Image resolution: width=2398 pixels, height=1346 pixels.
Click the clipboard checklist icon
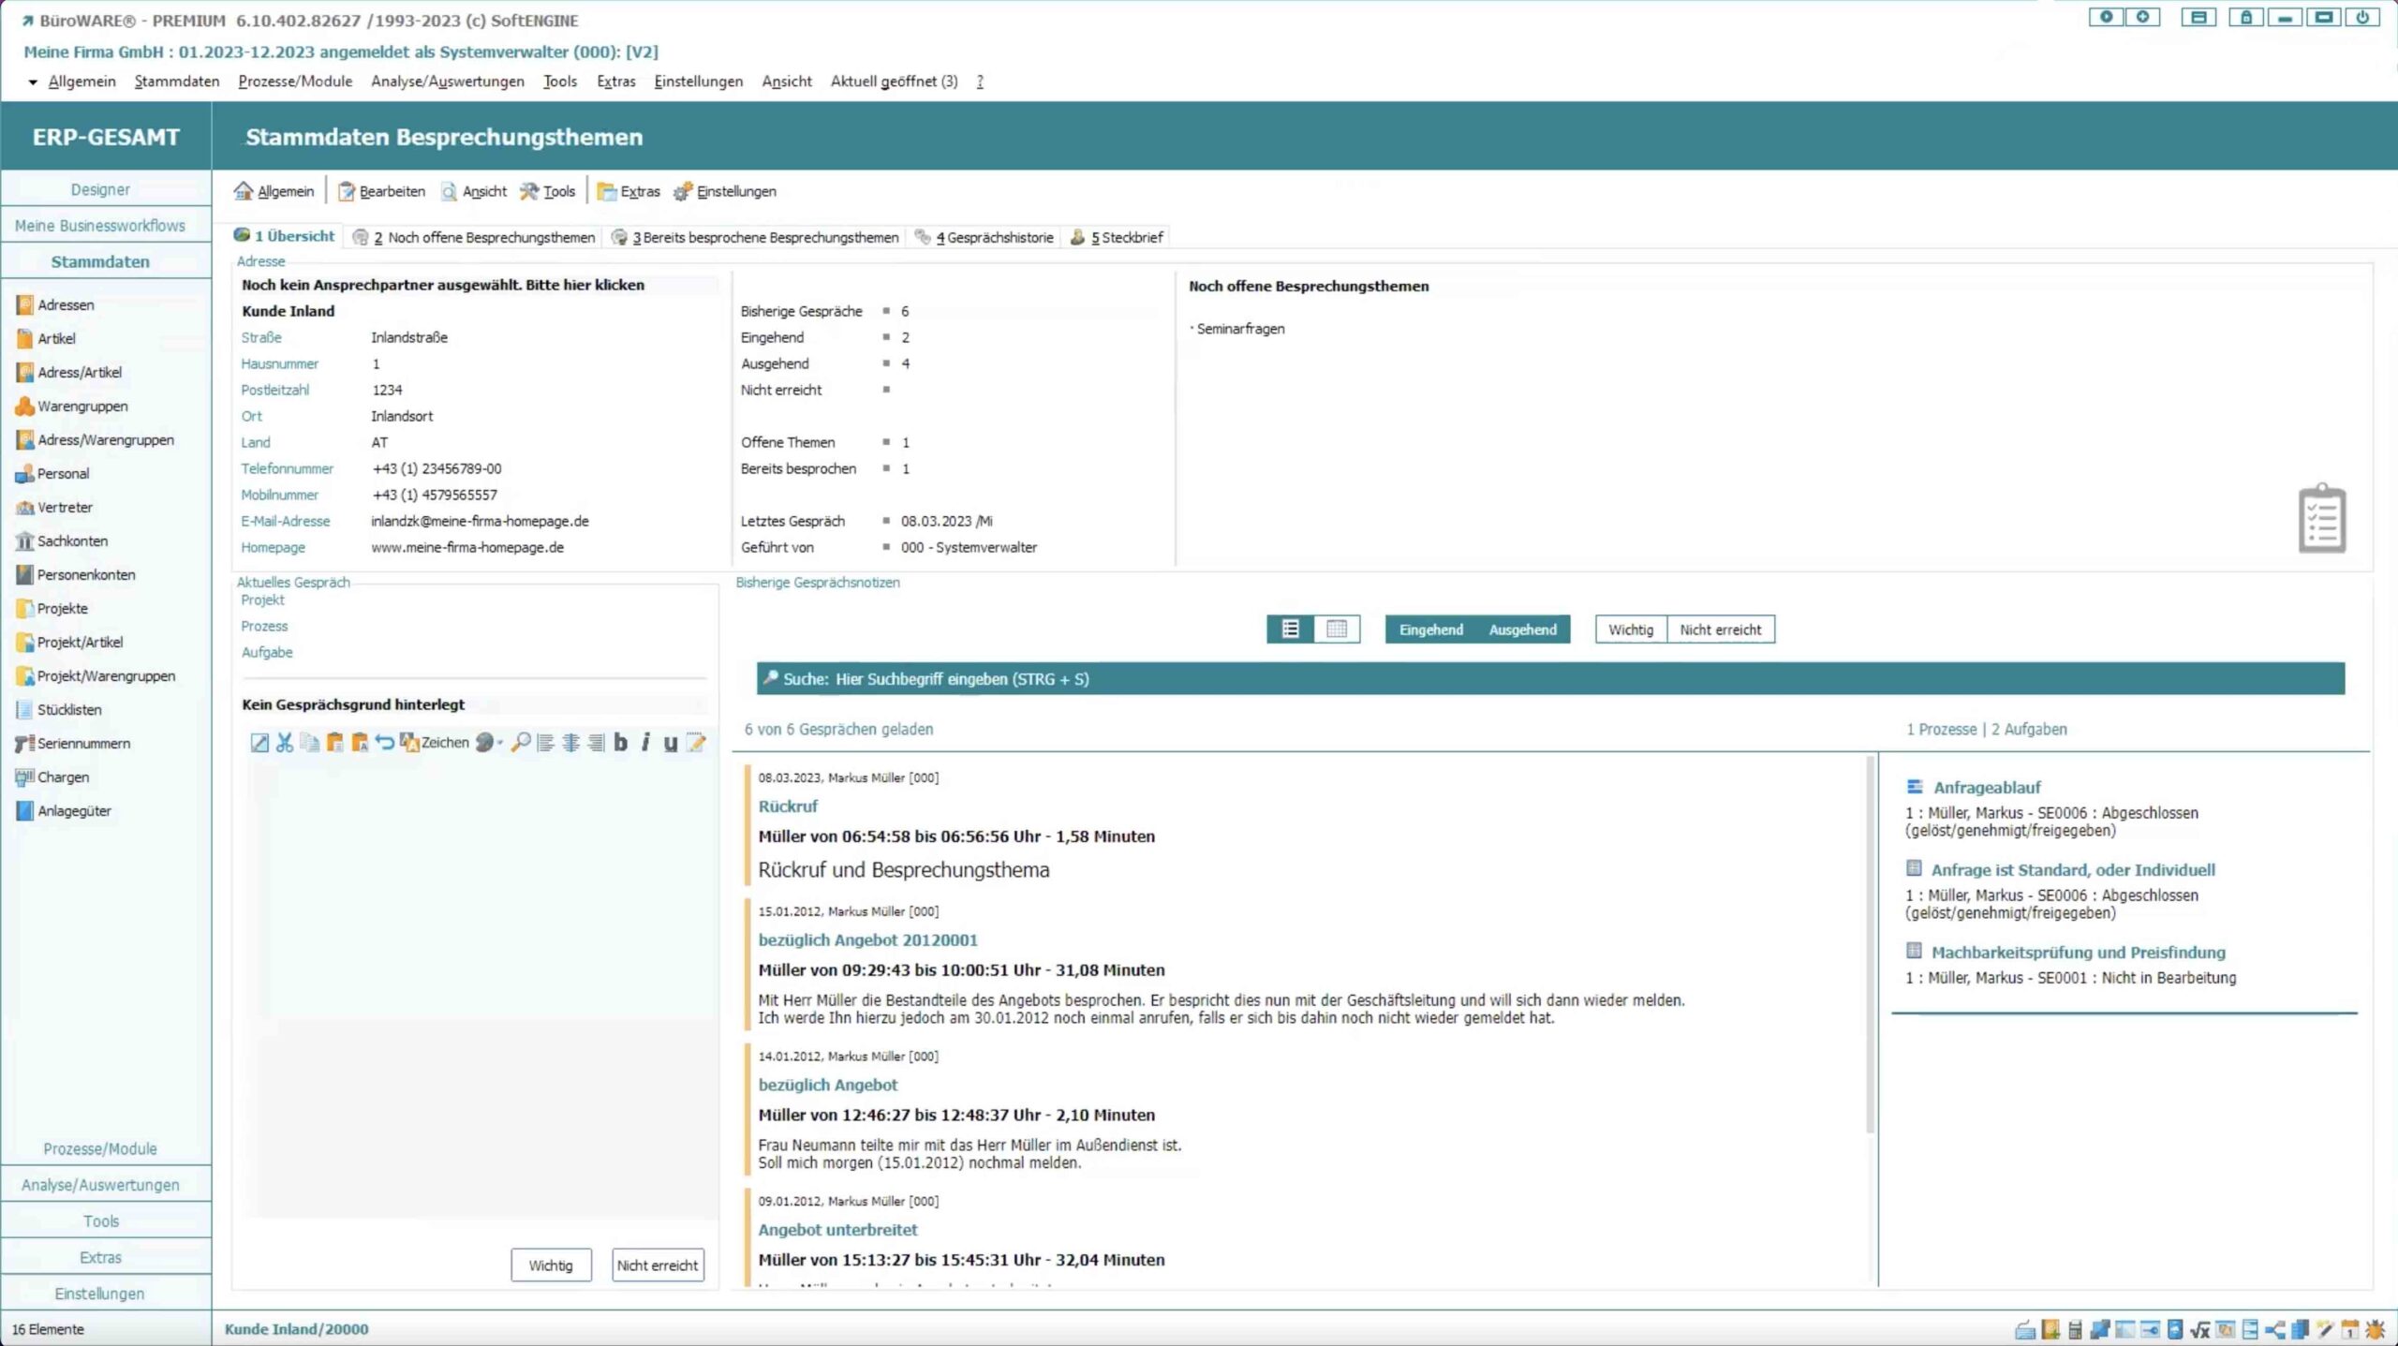pyautogui.click(x=2321, y=518)
